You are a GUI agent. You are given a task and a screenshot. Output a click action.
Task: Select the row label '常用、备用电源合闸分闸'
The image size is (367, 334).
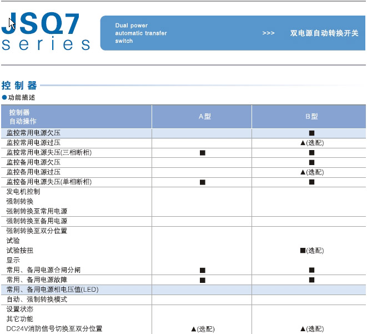coord(43,270)
